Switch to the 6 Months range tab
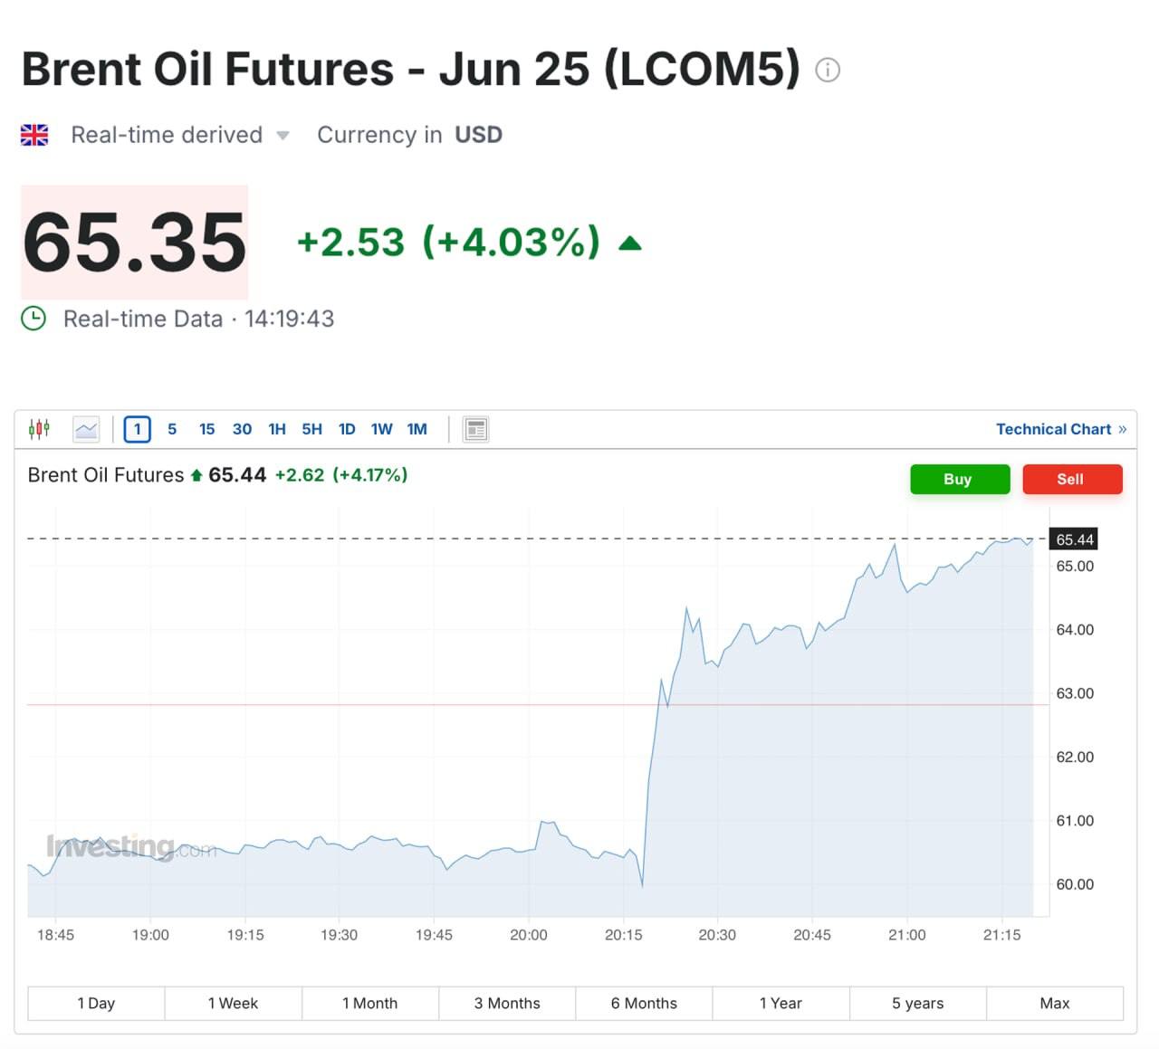This screenshot has height=1049, width=1159. pos(644,1003)
